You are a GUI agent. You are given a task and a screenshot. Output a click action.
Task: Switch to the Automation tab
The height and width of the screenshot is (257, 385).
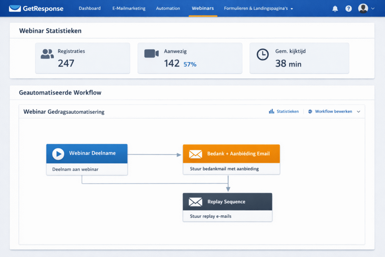(168, 8)
